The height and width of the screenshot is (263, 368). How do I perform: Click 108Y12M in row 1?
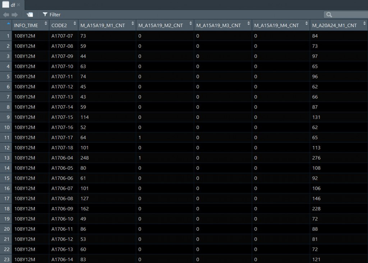[25, 36]
